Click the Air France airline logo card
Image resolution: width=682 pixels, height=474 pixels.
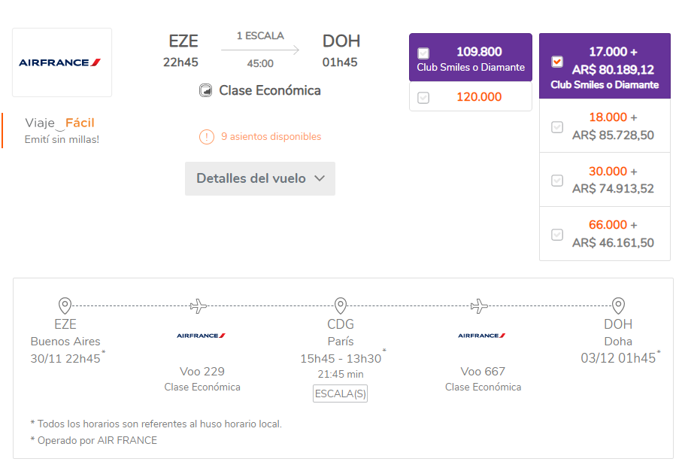[62, 62]
